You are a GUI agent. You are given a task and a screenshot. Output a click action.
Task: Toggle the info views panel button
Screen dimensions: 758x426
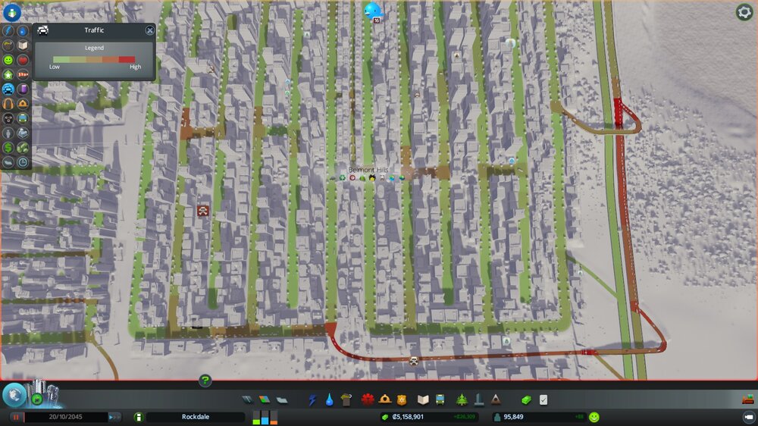pyautogui.click(x=11, y=12)
